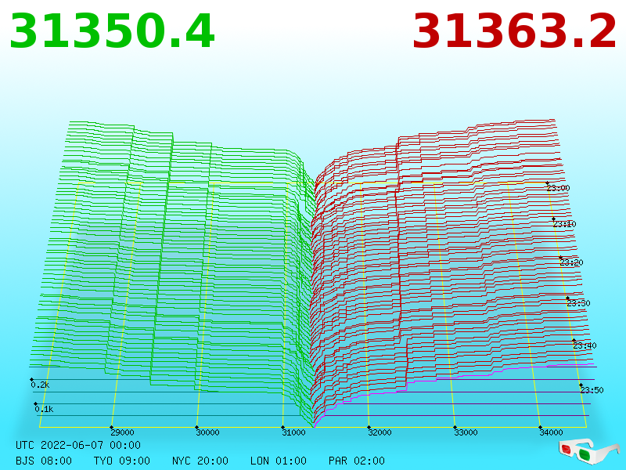Click the 3D anaglyph glasses icon
This screenshot has height=470, width=626.
pyautogui.click(x=588, y=451)
